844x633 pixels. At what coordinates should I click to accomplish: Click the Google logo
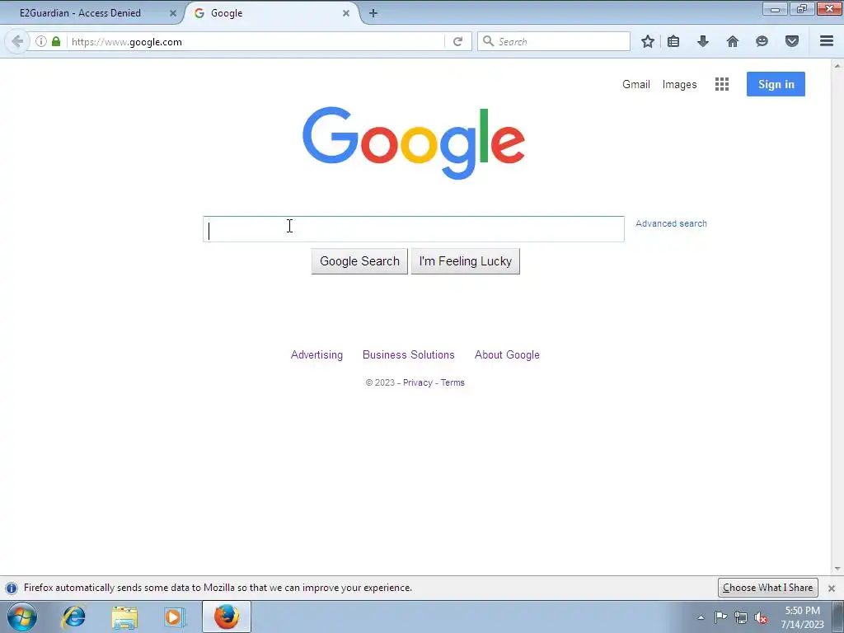[x=414, y=143]
